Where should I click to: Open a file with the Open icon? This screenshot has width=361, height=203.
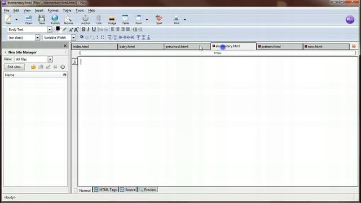(29, 20)
